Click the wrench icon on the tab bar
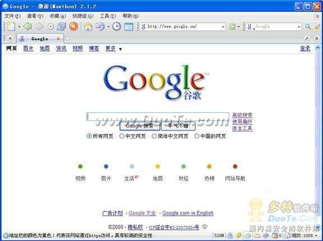 tap(307, 38)
